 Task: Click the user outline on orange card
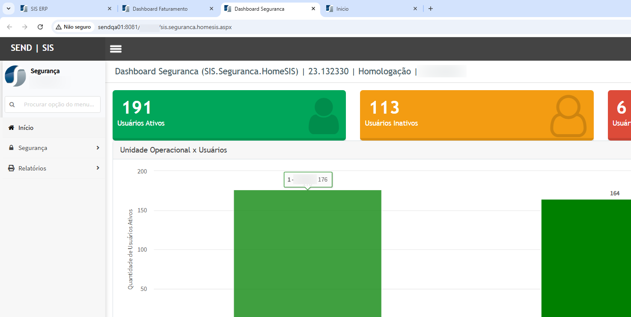pos(568,116)
